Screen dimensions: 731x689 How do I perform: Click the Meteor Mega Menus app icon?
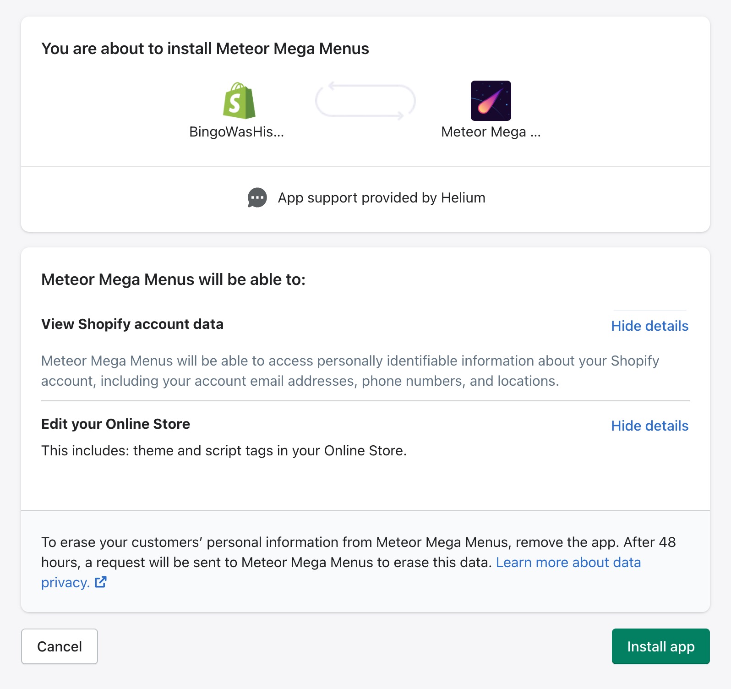[491, 101]
